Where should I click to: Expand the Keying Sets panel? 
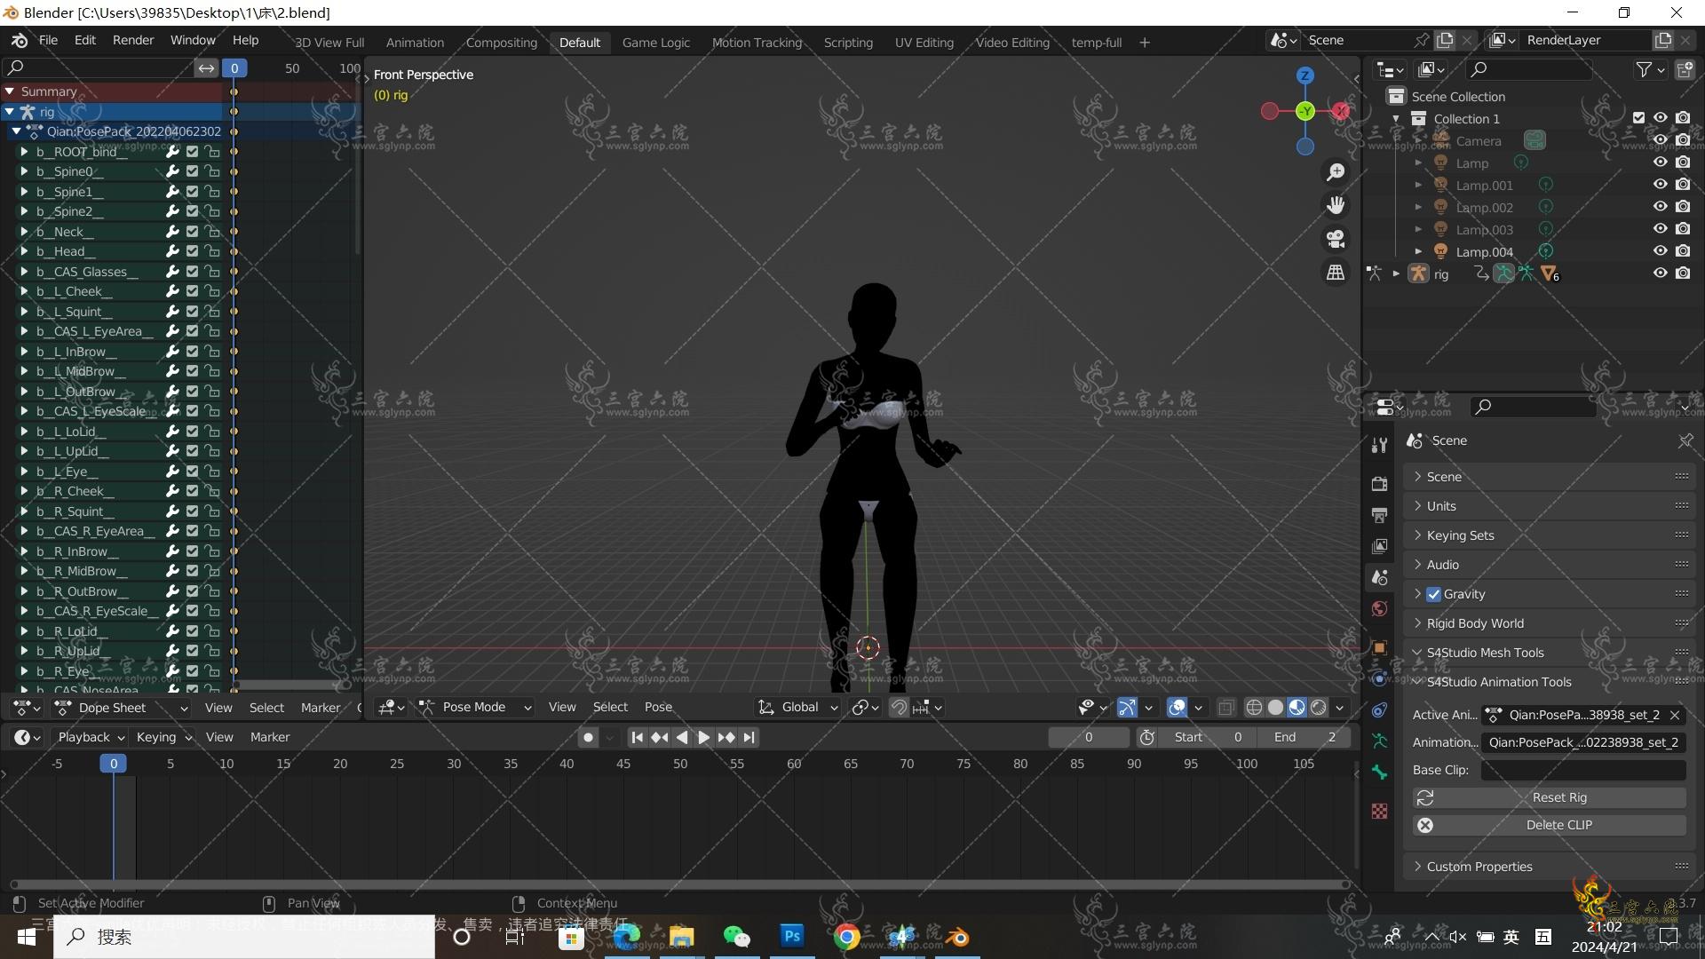tap(1550, 535)
